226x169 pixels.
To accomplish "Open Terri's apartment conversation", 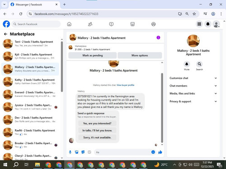I will pos(30,44).
